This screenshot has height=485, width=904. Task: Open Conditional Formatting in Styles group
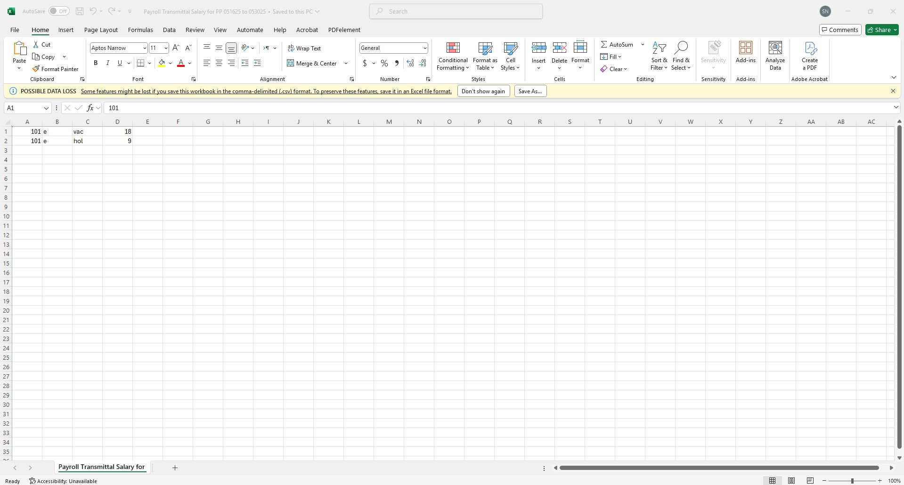pyautogui.click(x=453, y=56)
